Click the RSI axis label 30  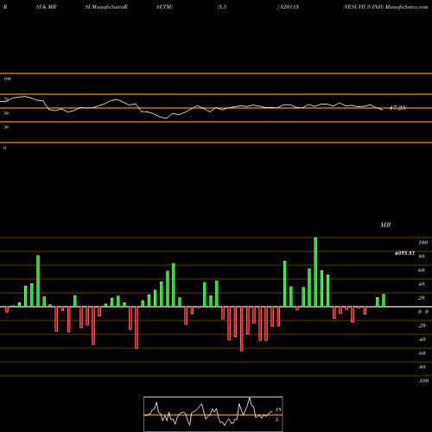(x=6, y=127)
